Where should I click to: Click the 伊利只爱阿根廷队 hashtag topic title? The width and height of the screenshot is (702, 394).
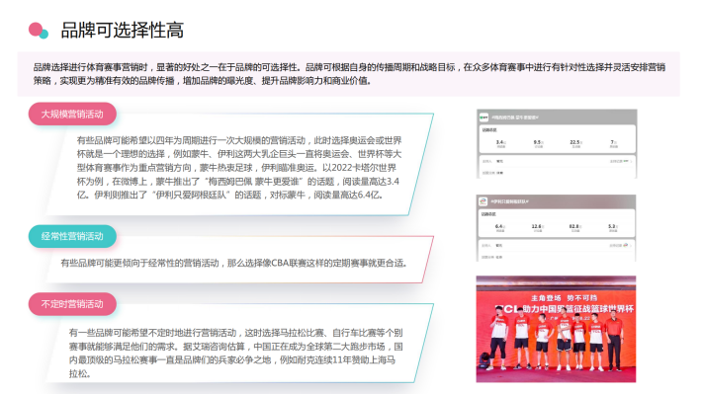tap(509, 201)
